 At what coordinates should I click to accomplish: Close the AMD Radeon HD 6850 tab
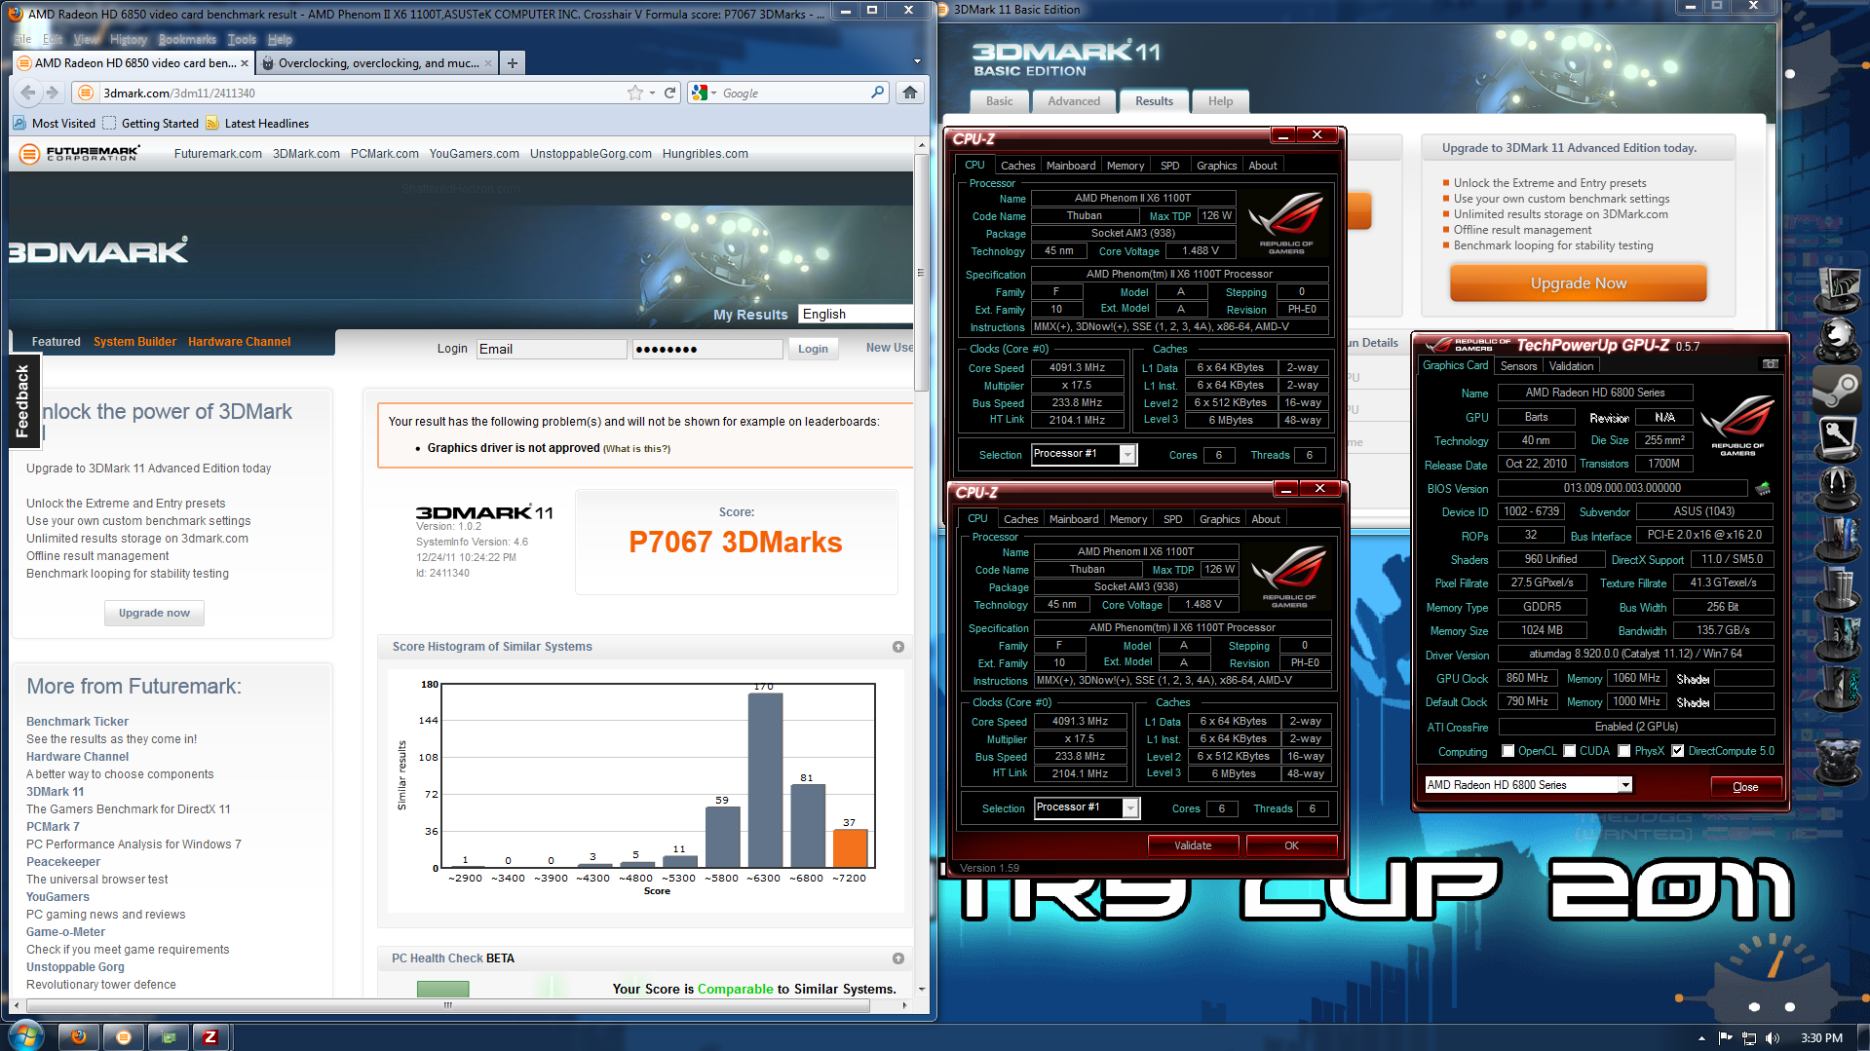pyautogui.click(x=245, y=63)
